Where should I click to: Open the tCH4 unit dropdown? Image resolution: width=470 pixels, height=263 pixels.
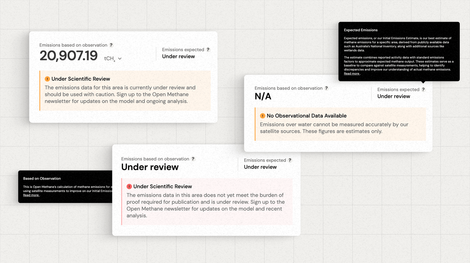(x=113, y=59)
